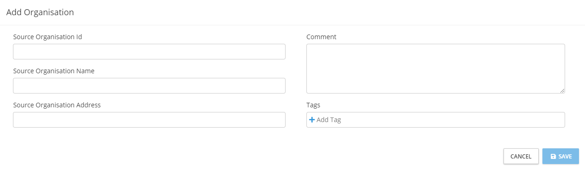Focus the Source Organisation Id text field
585x170 pixels.
pyautogui.click(x=149, y=52)
